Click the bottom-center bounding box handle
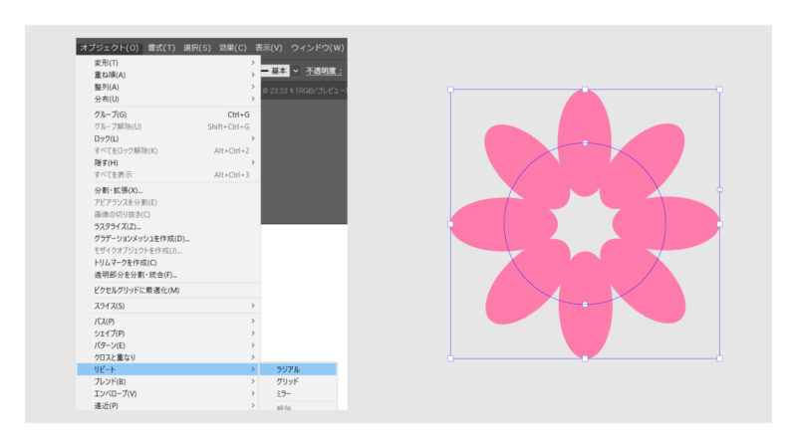Screen dimensions: 797x448 click(x=585, y=358)
